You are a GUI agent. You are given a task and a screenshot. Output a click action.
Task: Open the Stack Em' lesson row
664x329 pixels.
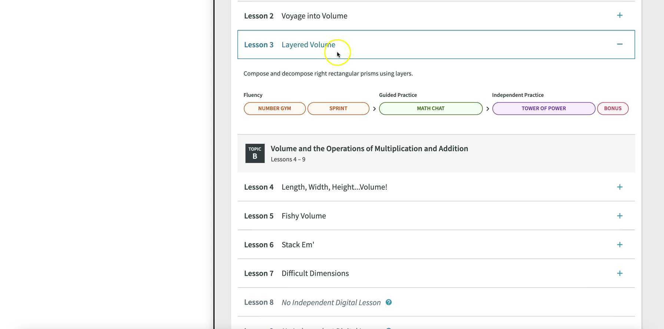(x=298, y=245)
